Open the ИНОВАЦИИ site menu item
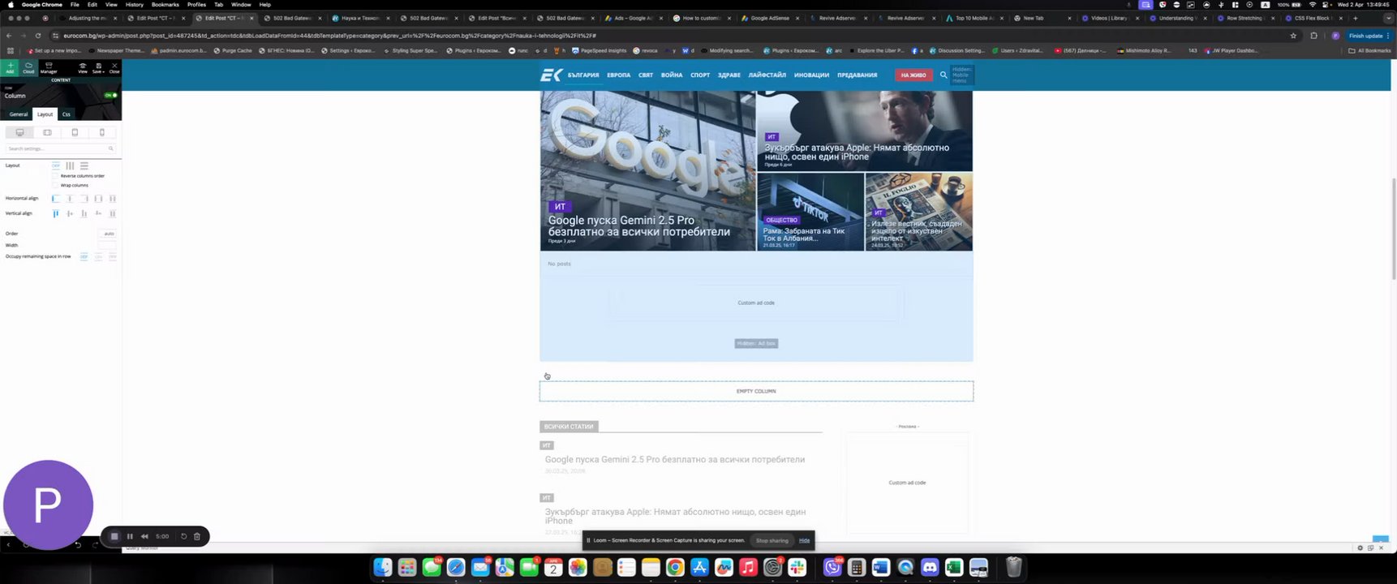Viewport: 1397px width, 584px height. [x=811, y=75]
